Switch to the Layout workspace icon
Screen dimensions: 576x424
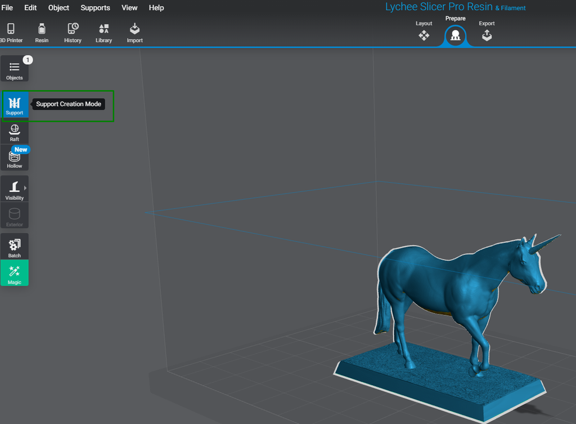pos(424,35)
